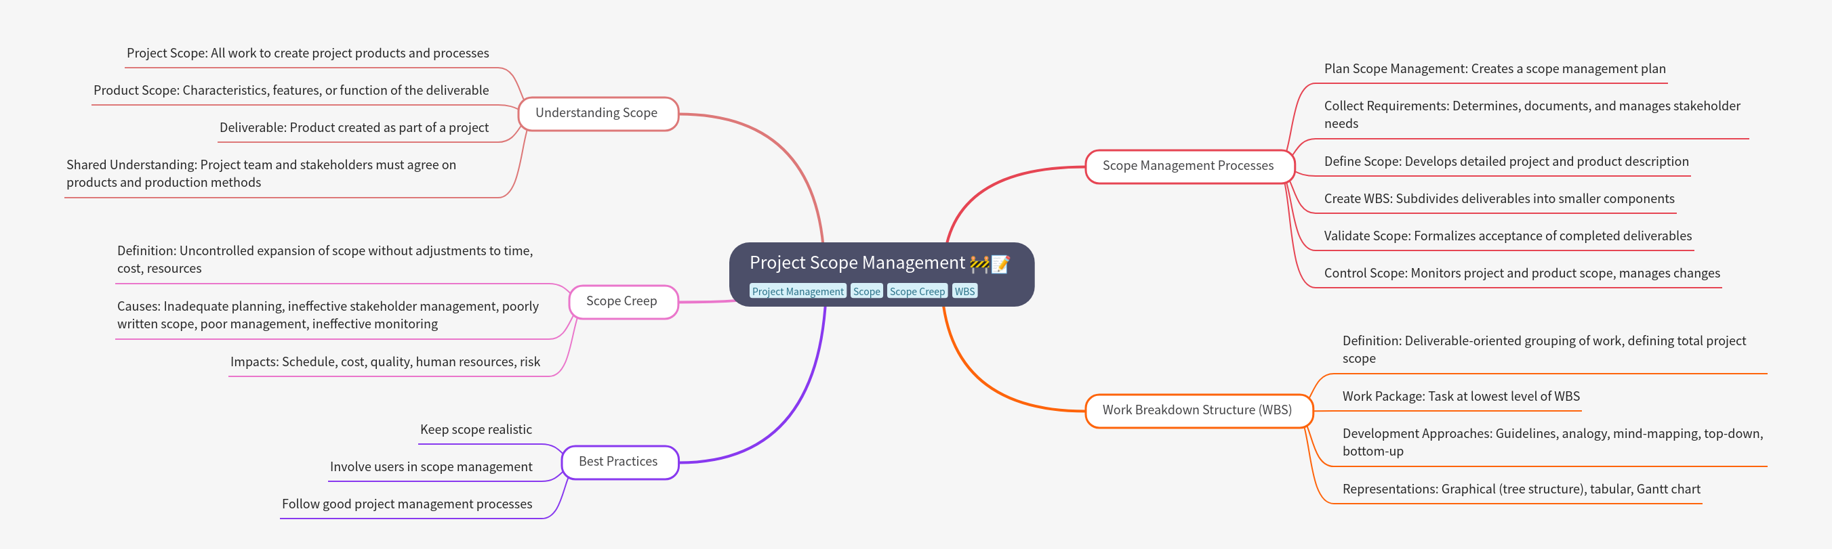1832x549 pixels.
Task: Select the Best Practices branch node
Action: click(x=619, y=462)
